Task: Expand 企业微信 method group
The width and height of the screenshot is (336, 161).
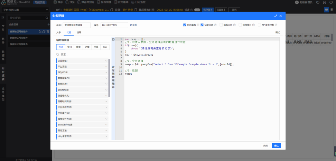Action: (83, 61)
